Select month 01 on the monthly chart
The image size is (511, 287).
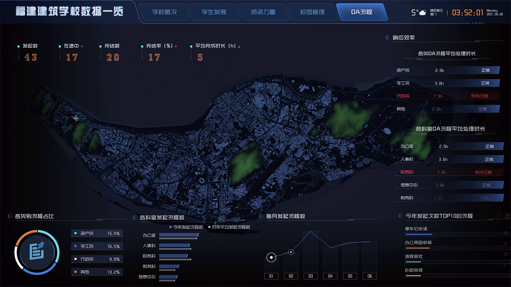[271, 276]
